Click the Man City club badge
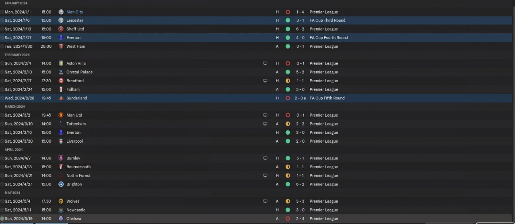Screen dimensions: 515x224 pyautogui.click(x=61, y=12)
